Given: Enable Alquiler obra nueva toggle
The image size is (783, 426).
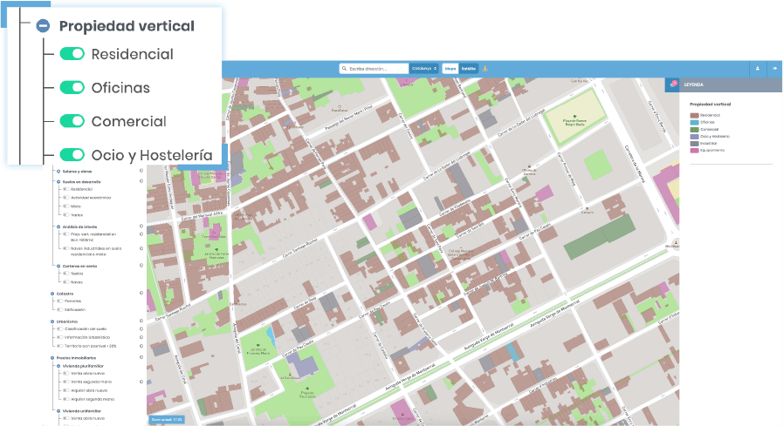Looking at the screenshot, I should click(x=66, y=390).
